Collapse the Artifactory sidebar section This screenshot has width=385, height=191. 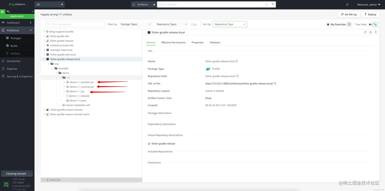point(31,30)
